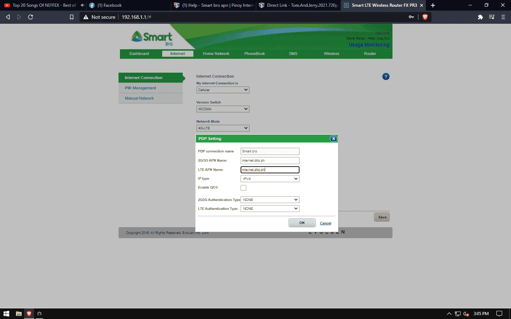Open saved passwords key icon
This screenshot has width=511, height=319.
pos(411,17)
